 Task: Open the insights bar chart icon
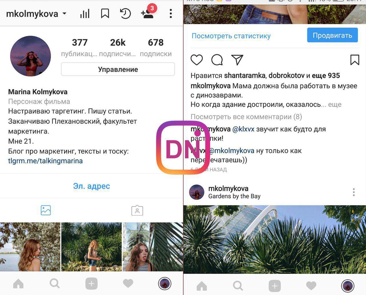coord(85,13)
